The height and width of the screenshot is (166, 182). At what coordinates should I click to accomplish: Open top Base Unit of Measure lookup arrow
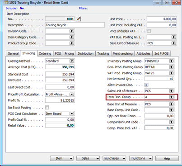[x=173, y=43]
